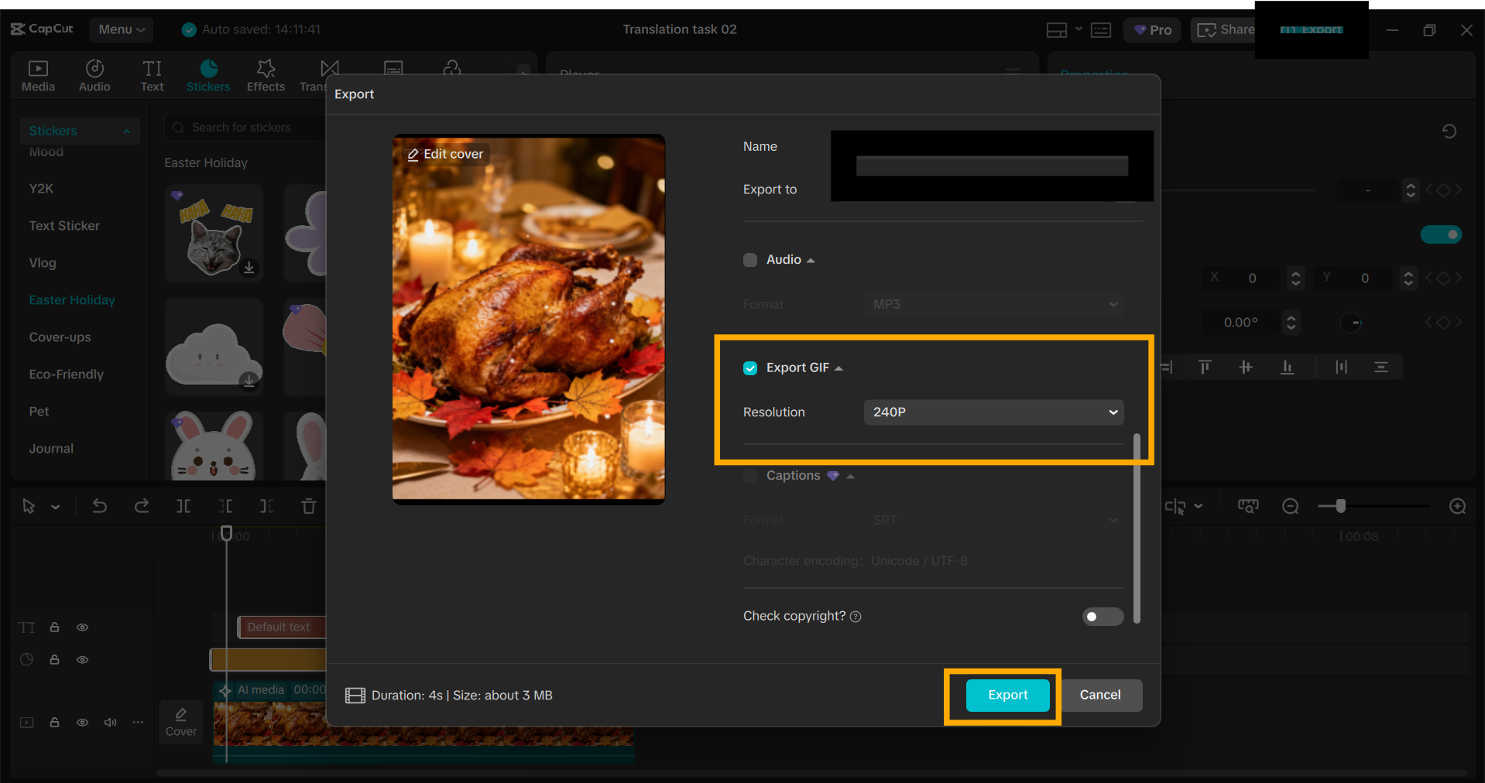Open the Text panel
Image resolution: width=1485 pixels, height=783 pixels.
[x=152, y=74]
